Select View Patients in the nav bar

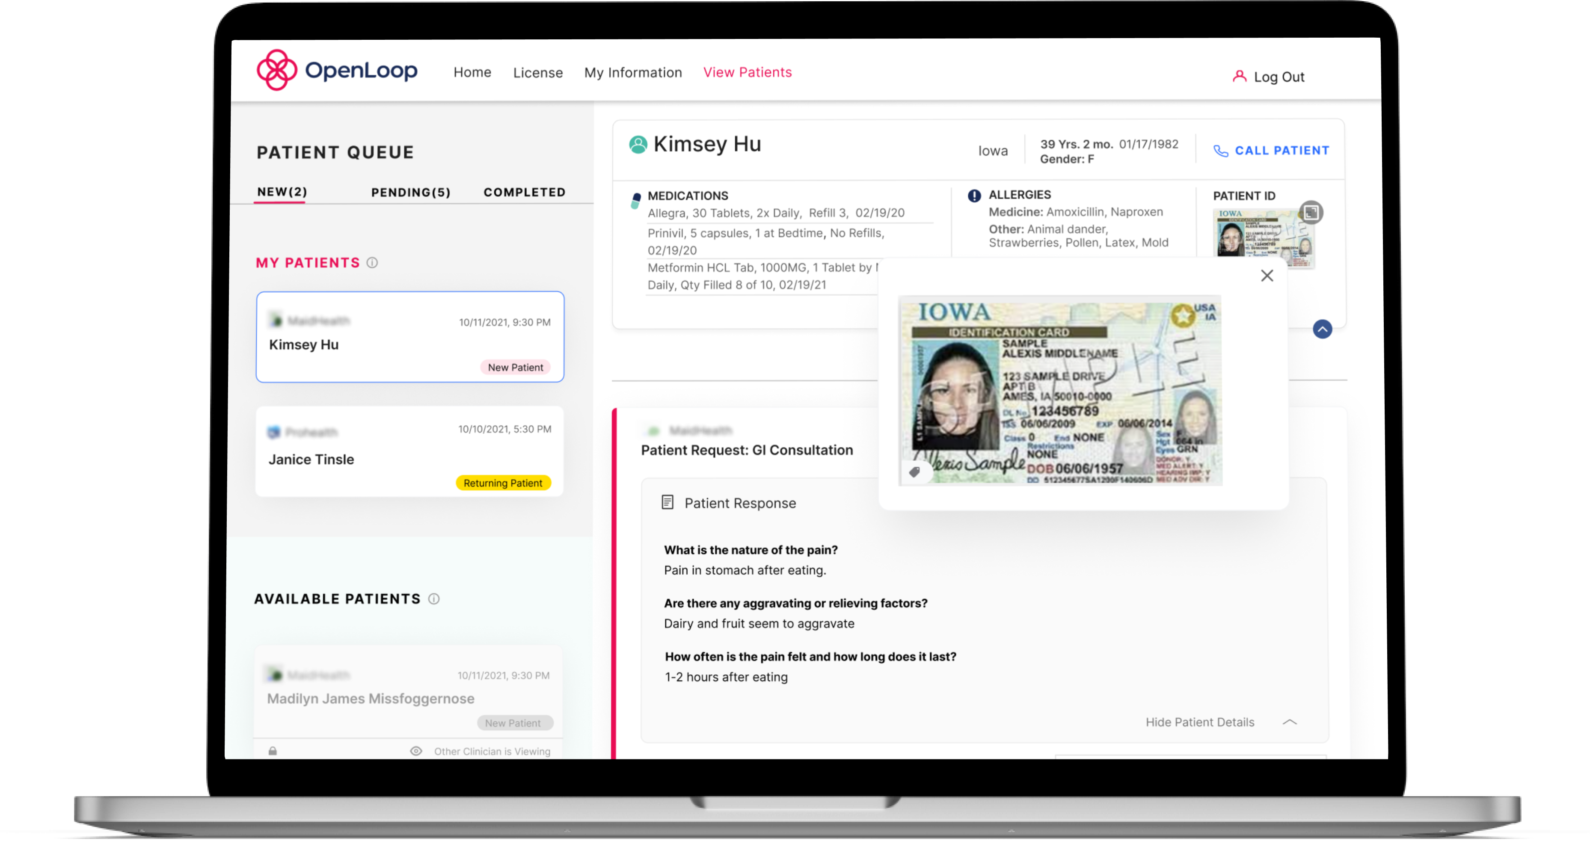click(748, 72)
